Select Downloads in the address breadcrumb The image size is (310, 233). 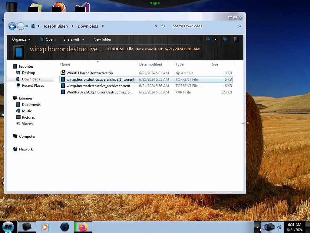88,26
